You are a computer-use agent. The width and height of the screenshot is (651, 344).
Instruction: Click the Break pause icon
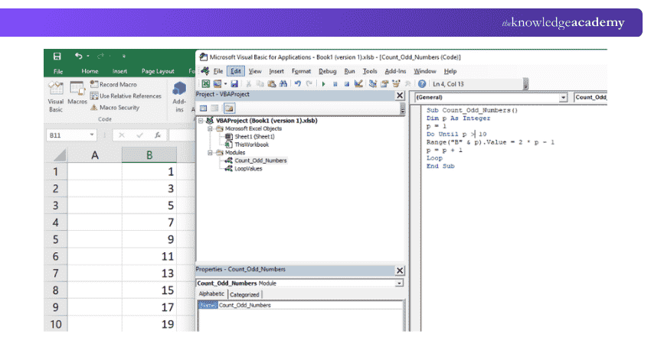click(335, 84)
